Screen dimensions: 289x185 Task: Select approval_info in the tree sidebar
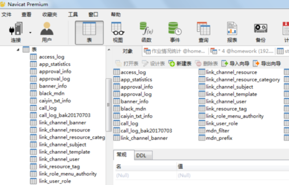point(55,71)
